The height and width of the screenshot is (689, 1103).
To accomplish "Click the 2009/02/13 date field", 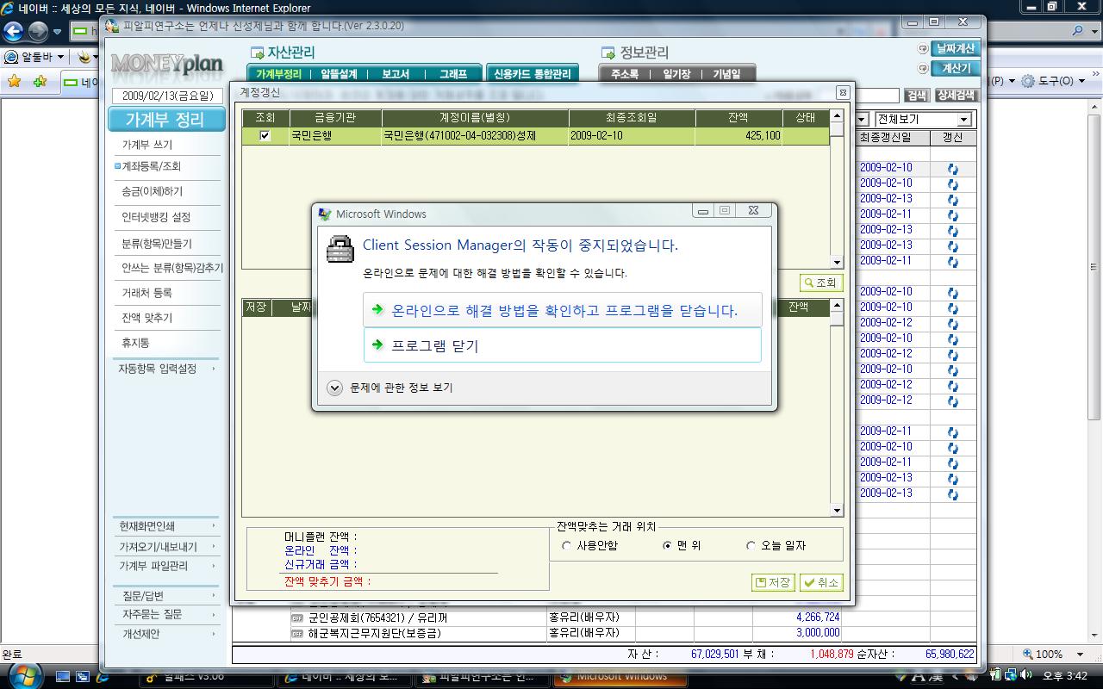I will [167, 96].
